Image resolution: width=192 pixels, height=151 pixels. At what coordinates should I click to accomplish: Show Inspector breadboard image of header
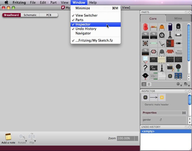pos(145,97)
